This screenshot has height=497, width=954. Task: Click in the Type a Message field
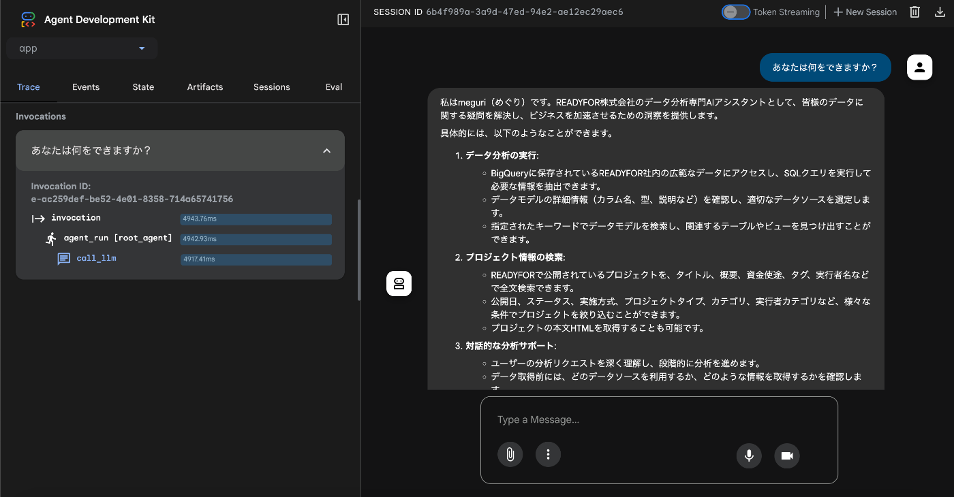659,420
